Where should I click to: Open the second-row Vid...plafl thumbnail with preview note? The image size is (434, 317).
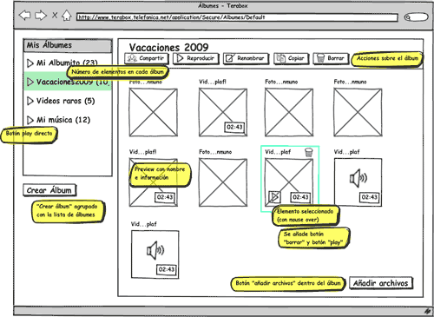(x=154, y=182)
